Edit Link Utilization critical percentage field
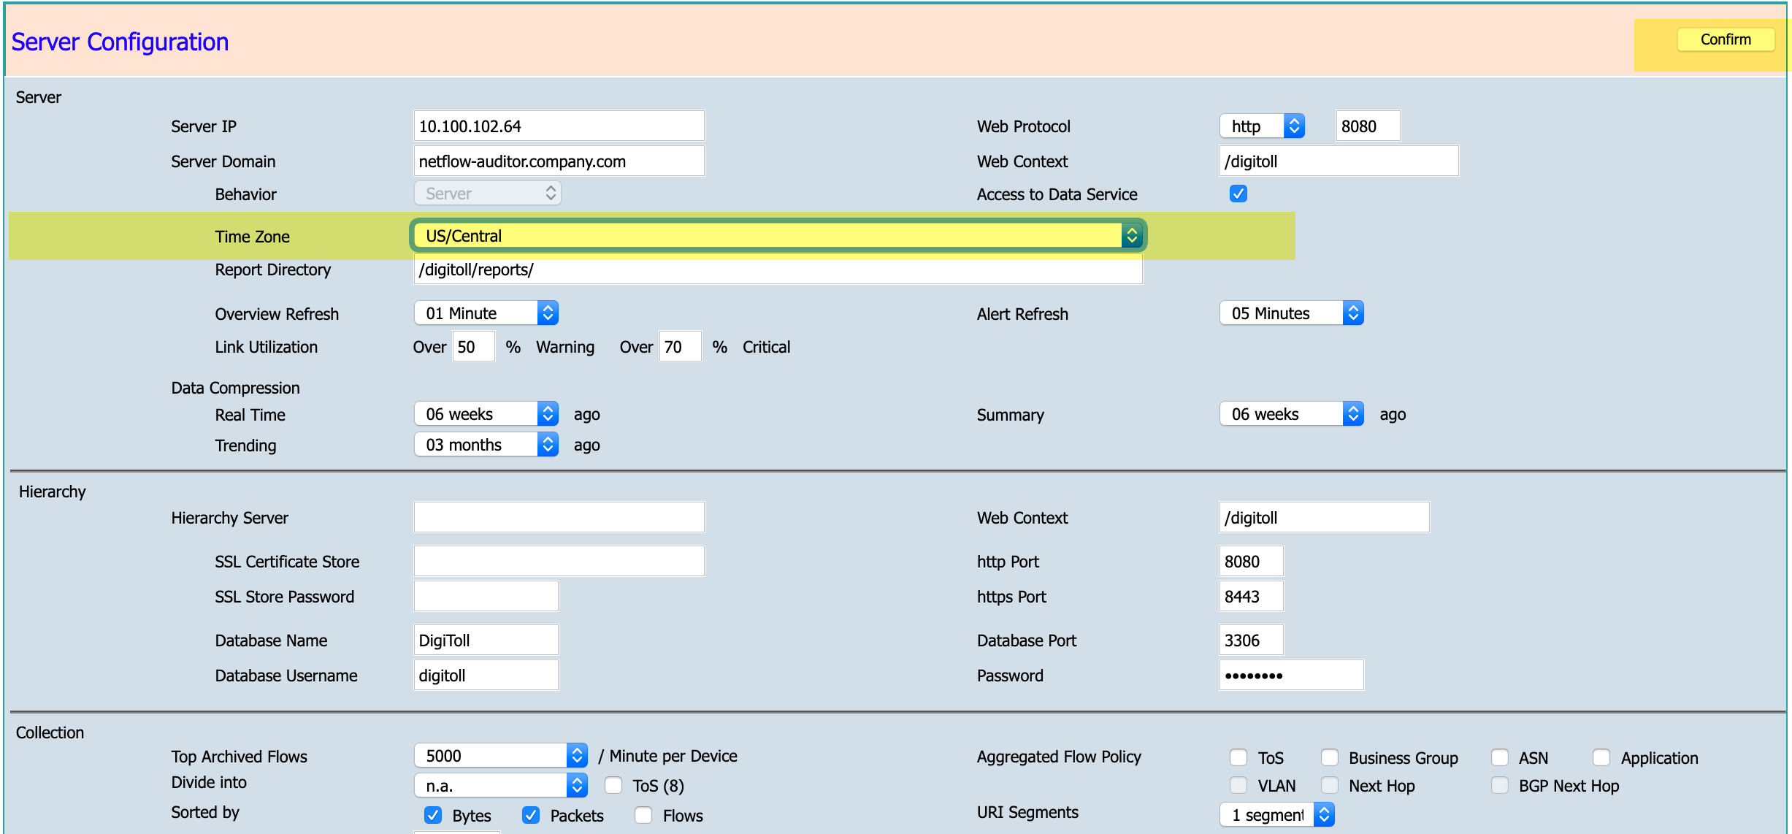The image size is (1792, 834). [x=680, y=347]
